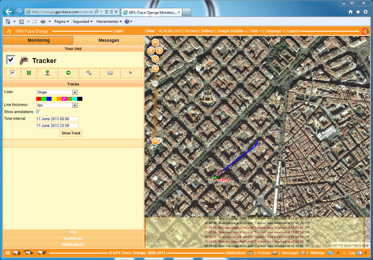Open browser favorites star icon
The image size is (373, 260).
[358, 12]
